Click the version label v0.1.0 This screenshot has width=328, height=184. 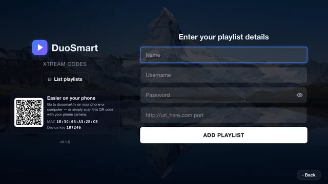[65, 142]
